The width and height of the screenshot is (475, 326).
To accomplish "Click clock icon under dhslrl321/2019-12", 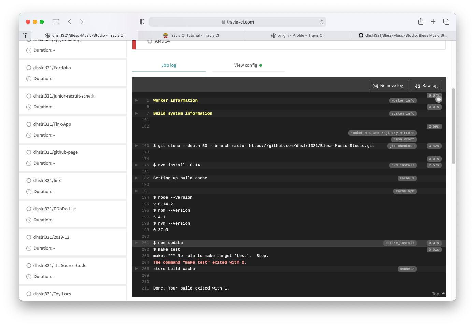I will coord(29,248).
